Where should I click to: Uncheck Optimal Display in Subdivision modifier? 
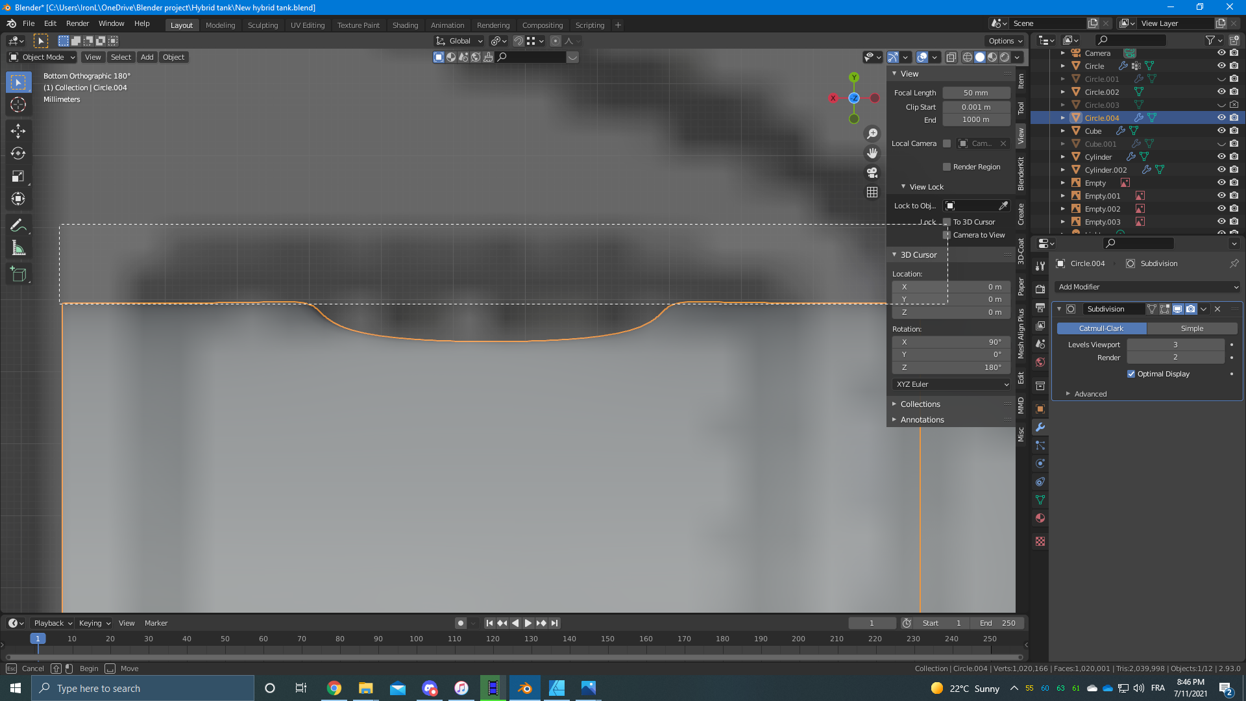point(1131,374)
